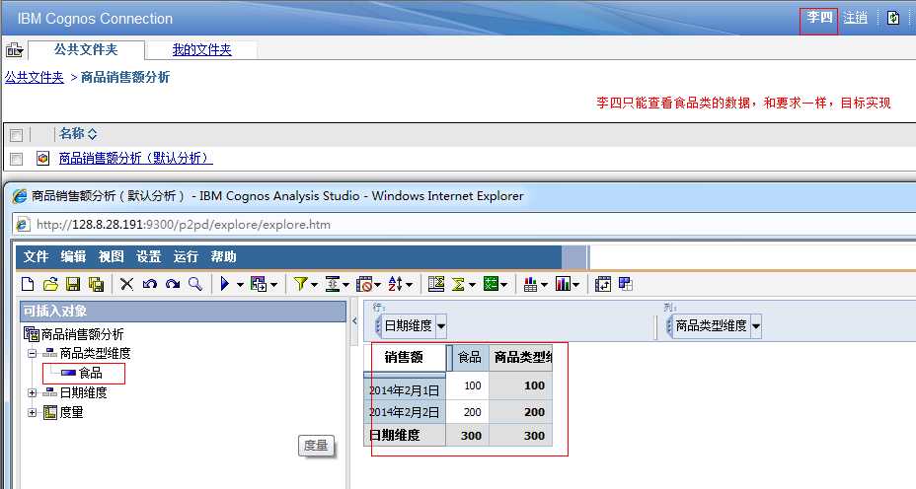Click the browser address bar URL

click(x=184, y=225)
